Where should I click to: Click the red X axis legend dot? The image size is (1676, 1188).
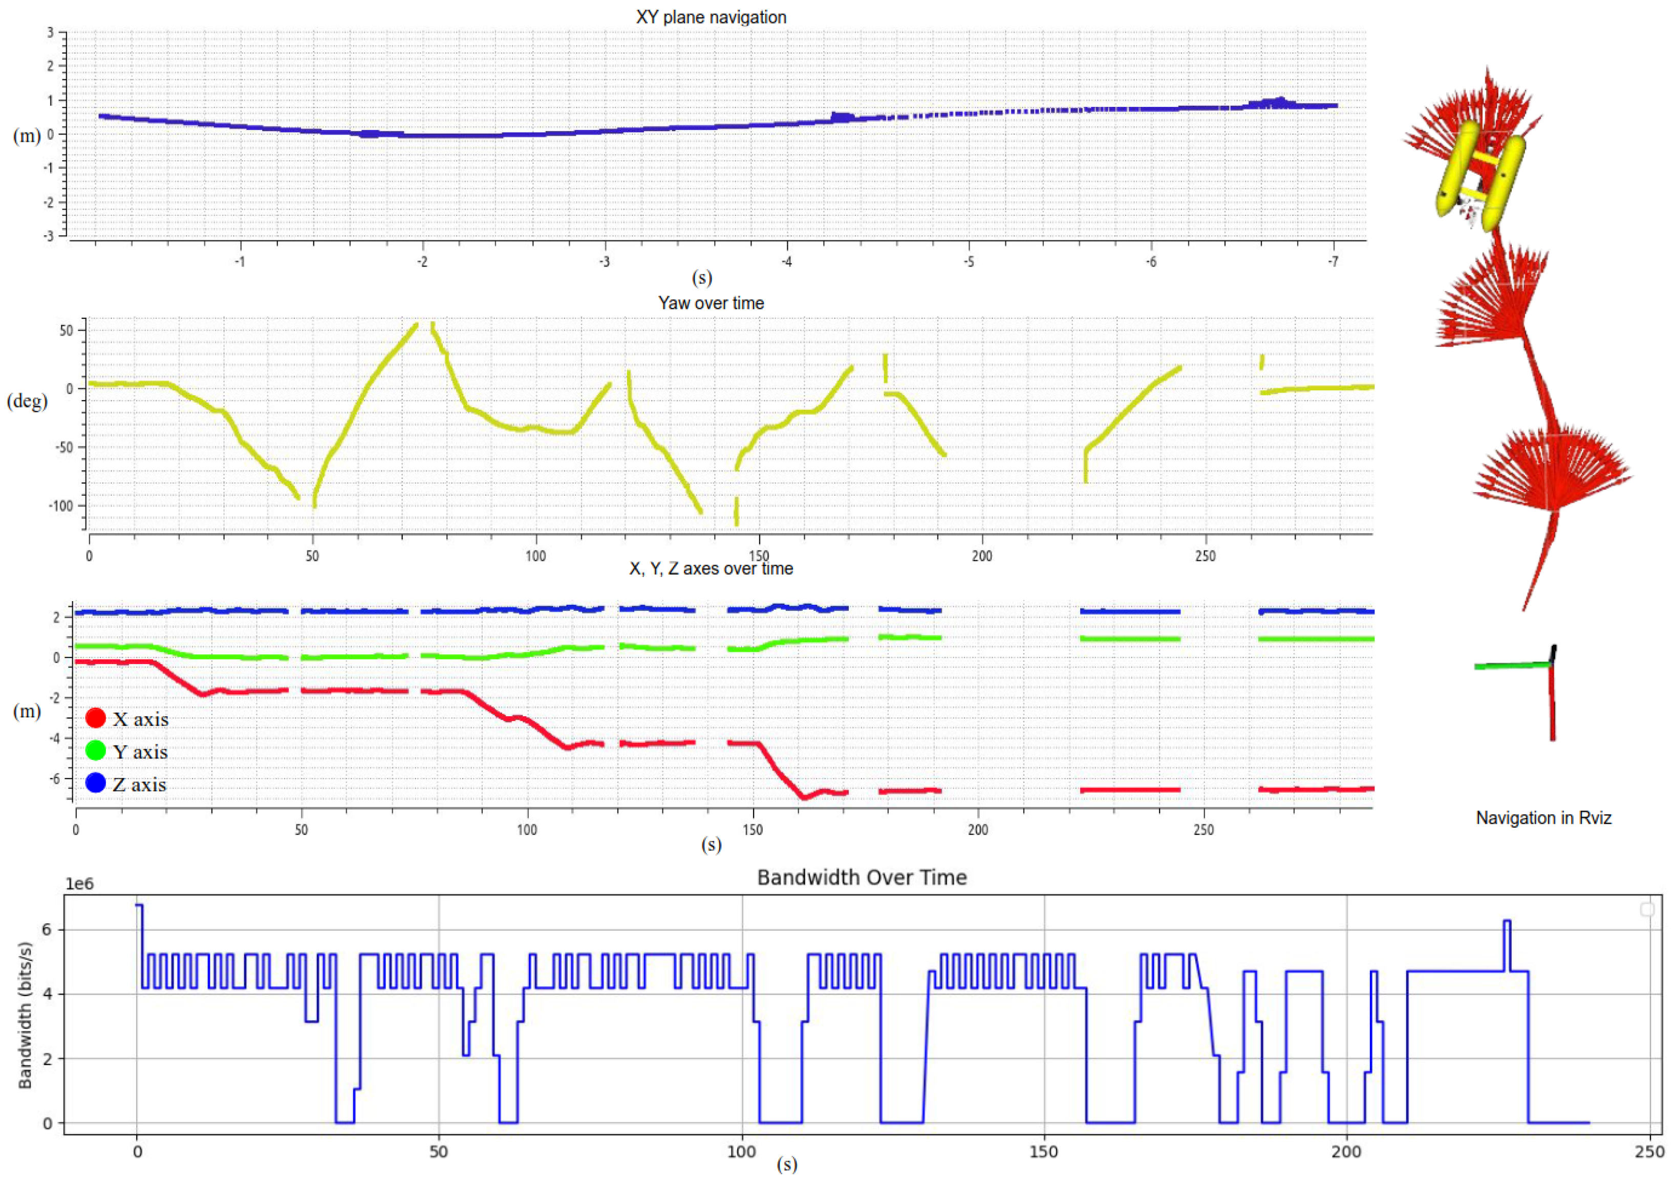pyautogui.click(x=96, y=718)
